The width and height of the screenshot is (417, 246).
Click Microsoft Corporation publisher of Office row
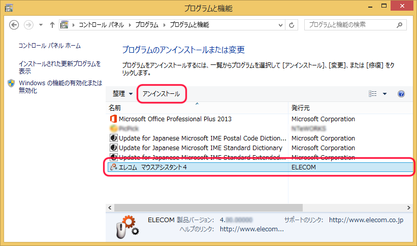point(323,119)
